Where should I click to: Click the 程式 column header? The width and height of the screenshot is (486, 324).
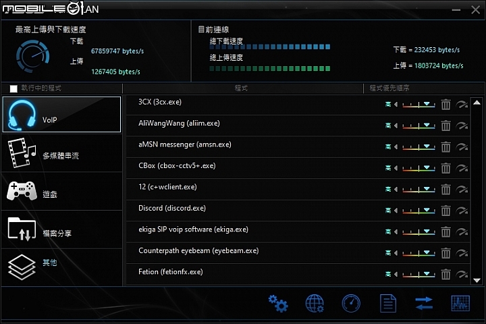tap(241, 88)
